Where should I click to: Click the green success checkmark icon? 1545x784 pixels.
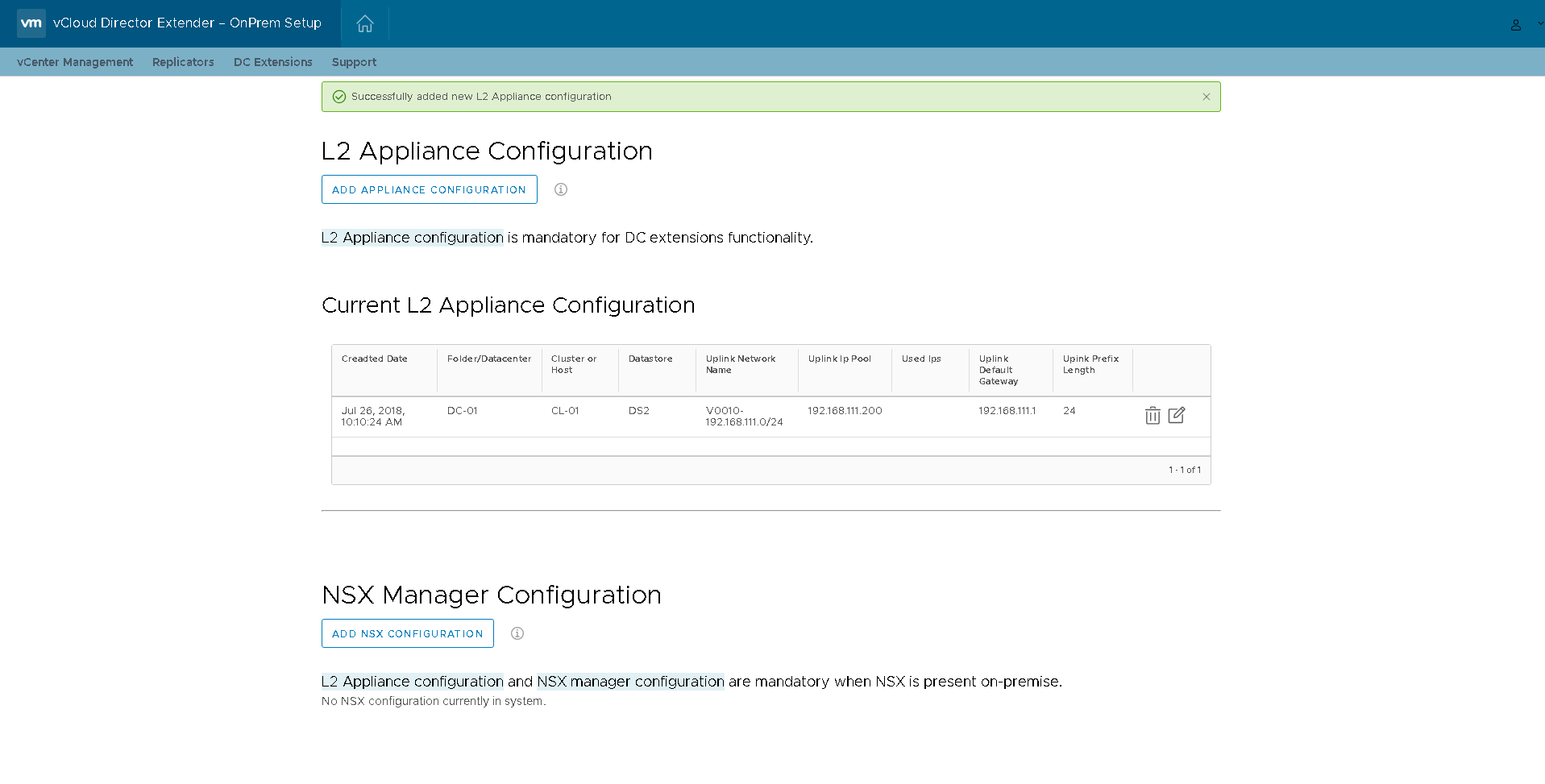339,97
